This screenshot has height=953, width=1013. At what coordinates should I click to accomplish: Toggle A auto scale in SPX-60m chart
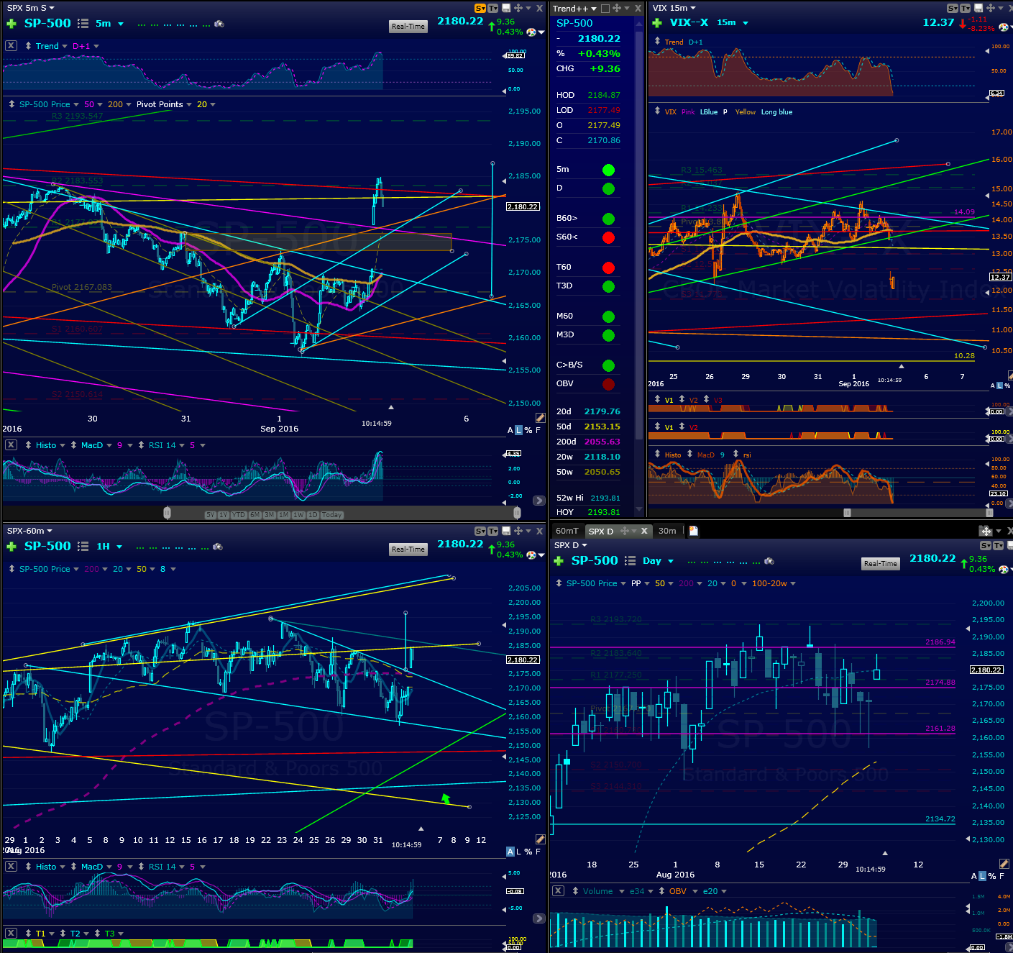pos(510,852)
